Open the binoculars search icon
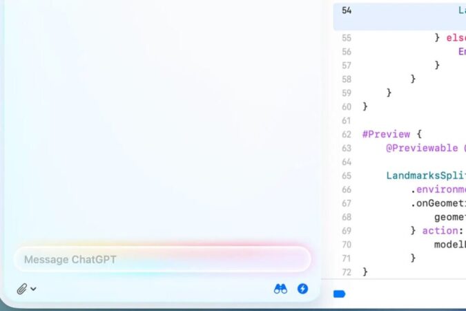 tap(280, 289)
